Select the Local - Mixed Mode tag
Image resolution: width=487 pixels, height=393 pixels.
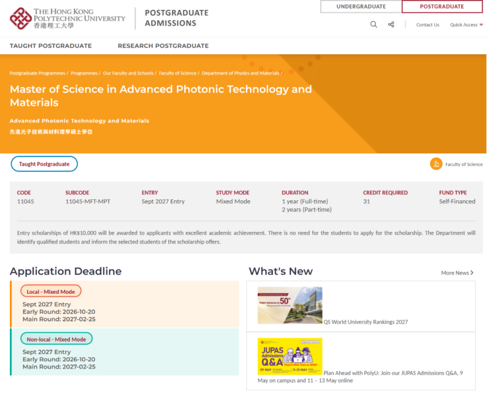(51, 291)
